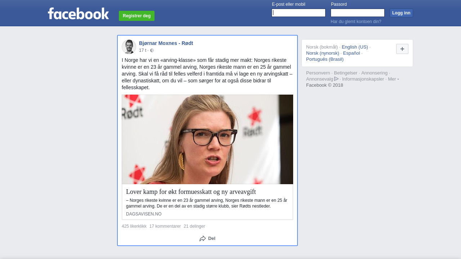View the 21 delinger link
Image resolution: width=461 pixels, height=259 pixels.
194,226
